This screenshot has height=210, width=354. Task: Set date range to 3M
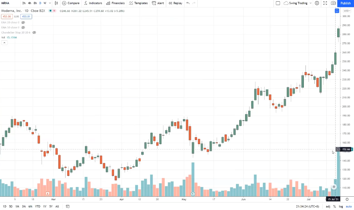pos(24,206)
